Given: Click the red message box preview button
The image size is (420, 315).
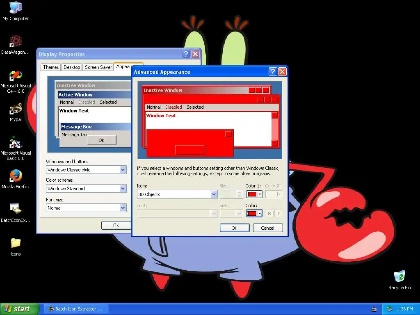Looking at the screenshot, I should click(189, 150).
